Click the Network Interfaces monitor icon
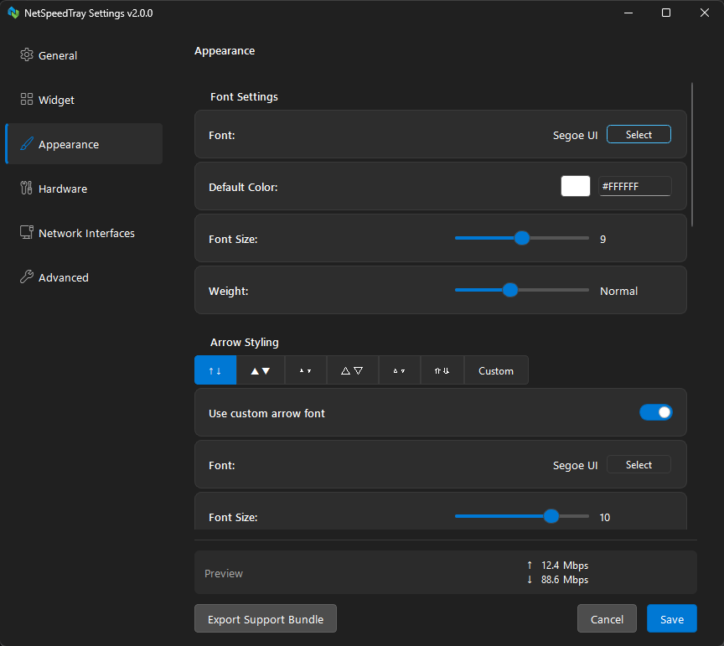This screenshot has width=724, height=646. pos(27,232)
